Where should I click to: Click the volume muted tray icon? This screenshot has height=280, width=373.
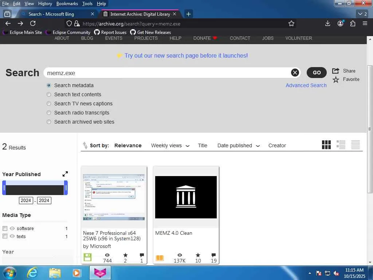pos(336,273)
